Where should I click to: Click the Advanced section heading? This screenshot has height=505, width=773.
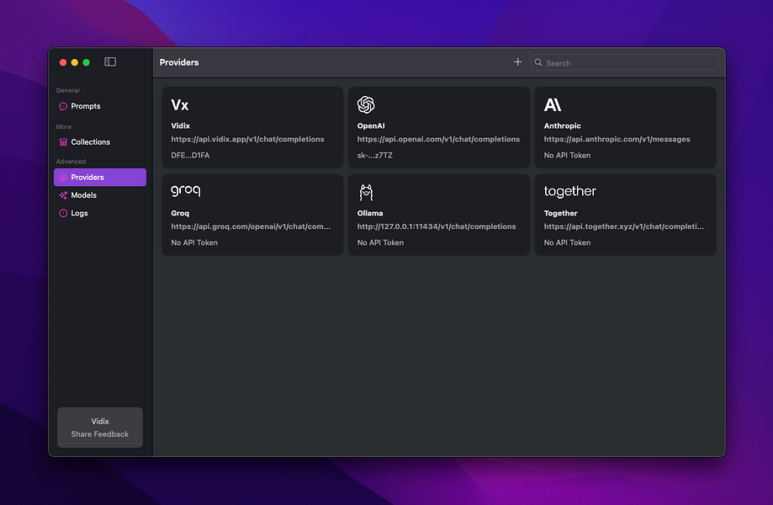tap(71, 162)
